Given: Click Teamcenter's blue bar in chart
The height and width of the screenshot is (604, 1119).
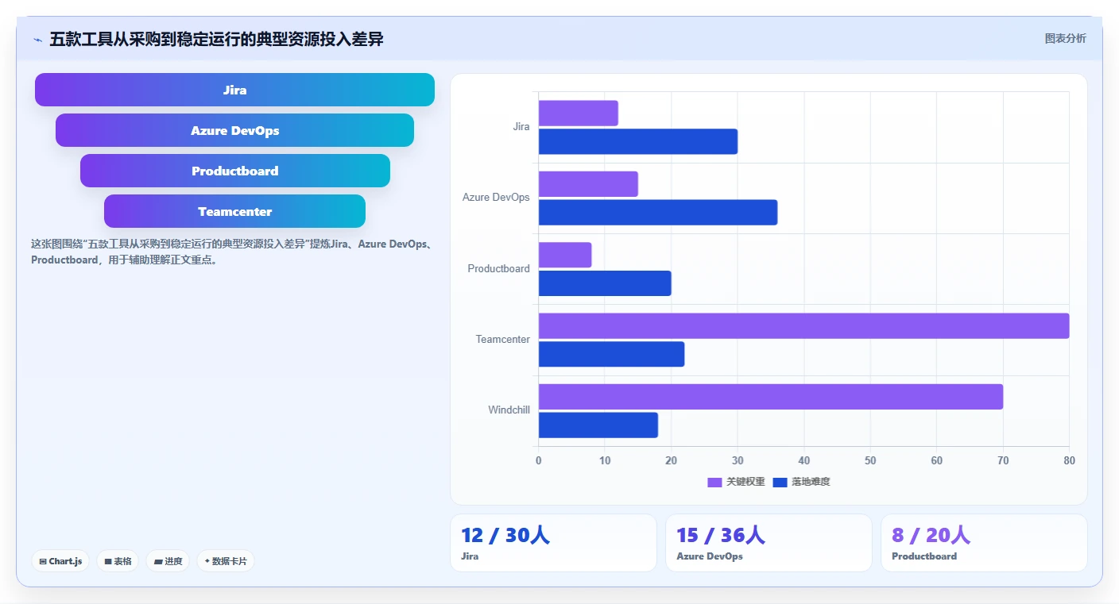Looking at the screenshot, I should pyautogui.click(x=611, y=354).
